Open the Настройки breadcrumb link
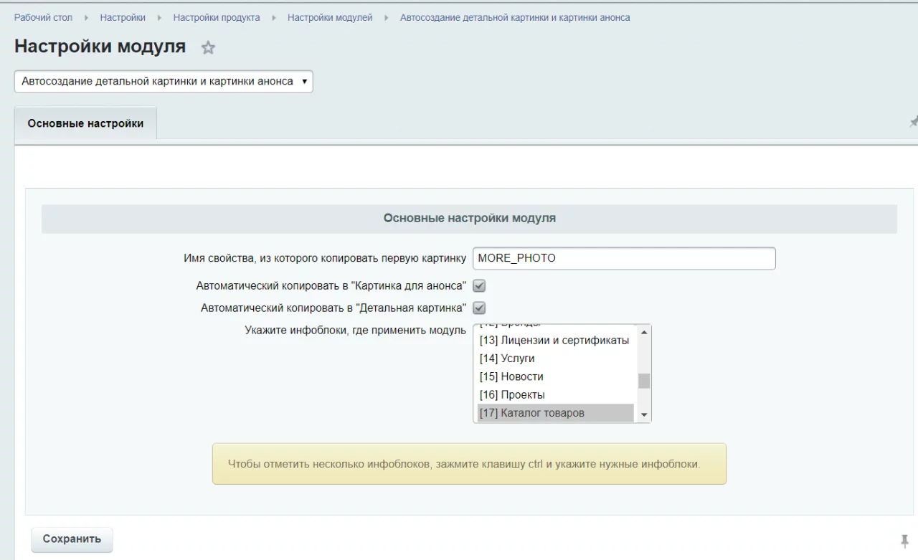Image resolution: width=918 pixels, height=560 pixels. point(123,18)
